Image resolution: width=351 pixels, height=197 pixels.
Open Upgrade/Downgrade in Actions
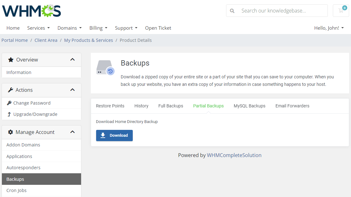tap(41, 114)
